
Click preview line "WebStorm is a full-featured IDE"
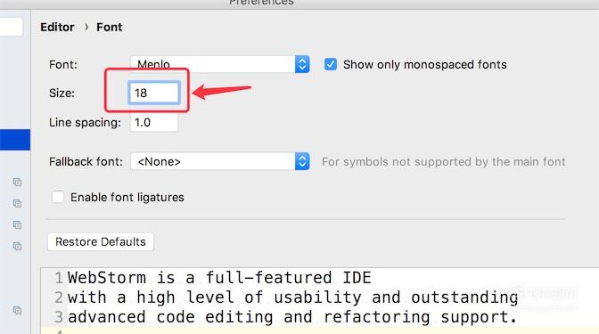(219, 278)
